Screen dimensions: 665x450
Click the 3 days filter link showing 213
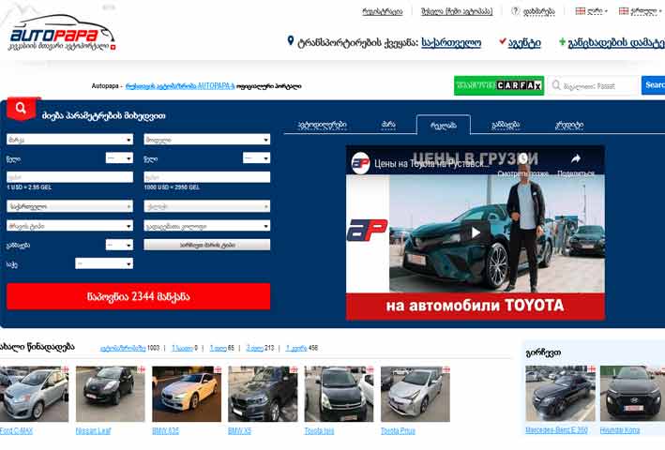click(x=254, y=348)
